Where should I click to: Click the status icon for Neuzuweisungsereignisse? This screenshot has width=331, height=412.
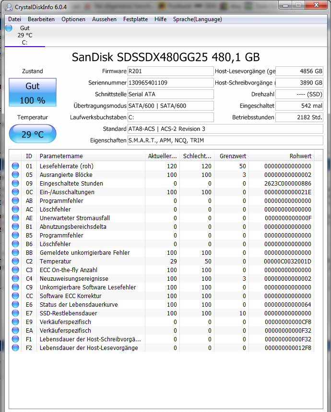click(x=15, y=278)
